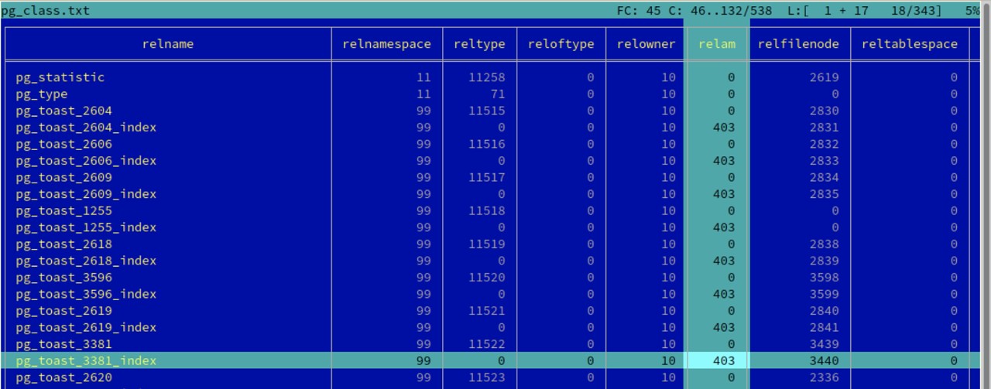Select the pg_toast_2619_index row name

86,328
